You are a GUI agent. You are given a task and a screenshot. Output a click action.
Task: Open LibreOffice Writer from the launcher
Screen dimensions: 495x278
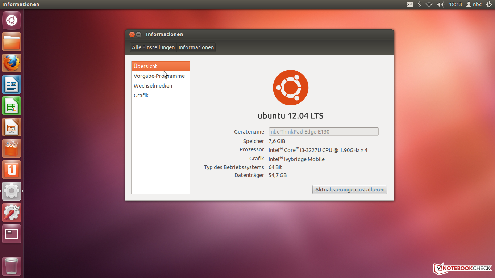click(12, 84)
